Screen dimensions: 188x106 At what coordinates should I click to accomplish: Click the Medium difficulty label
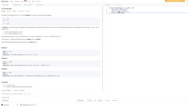pos(4,11)
